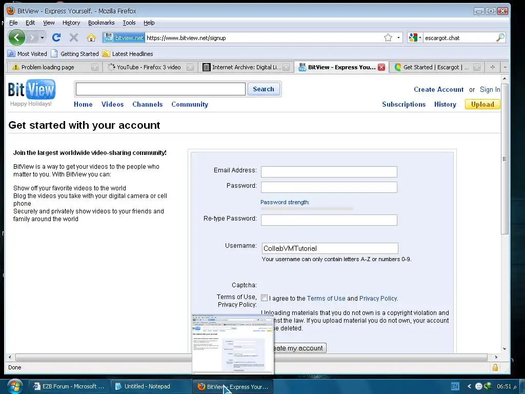Open the Latest Headlines feed bookmark
This screenshot has width=525, height=394.
click(x=128, y=53)
